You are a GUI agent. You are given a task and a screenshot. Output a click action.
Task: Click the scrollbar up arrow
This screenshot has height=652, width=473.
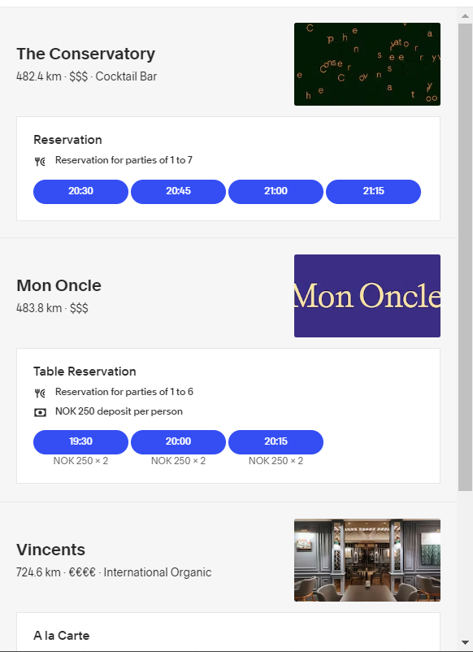pyautogui.click(x=465, y=15)
